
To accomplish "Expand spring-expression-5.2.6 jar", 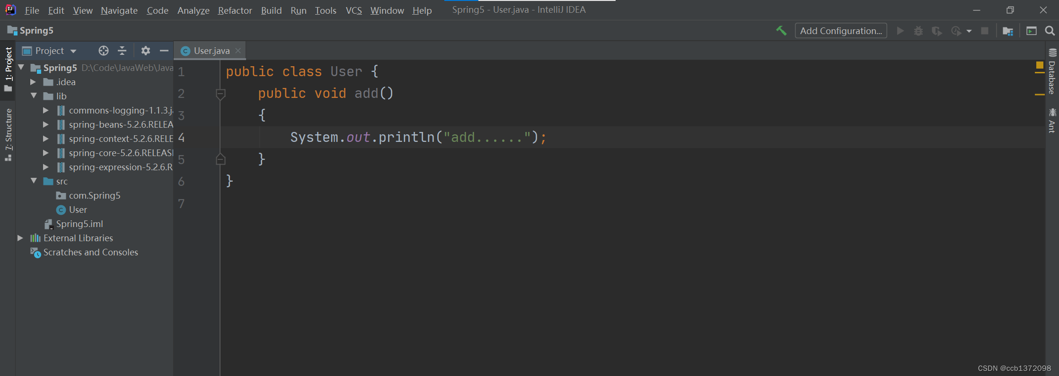I will click(x=45, y=167).
